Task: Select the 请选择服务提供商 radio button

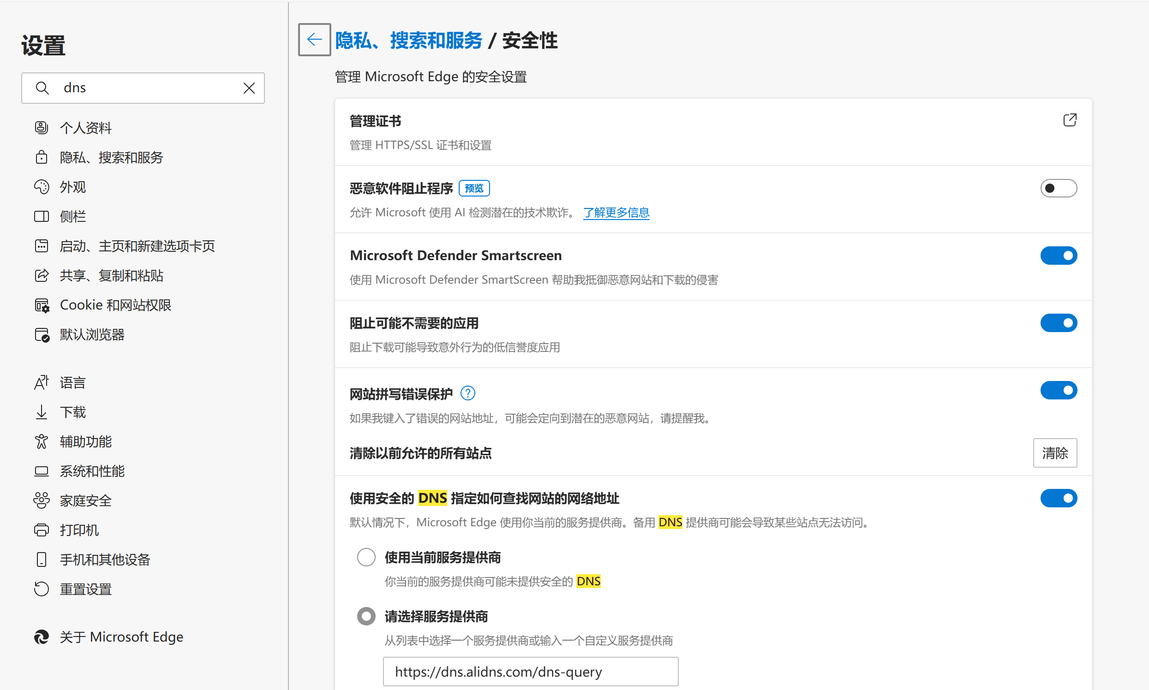Action: pyautogui.click(x=366, y=617)
